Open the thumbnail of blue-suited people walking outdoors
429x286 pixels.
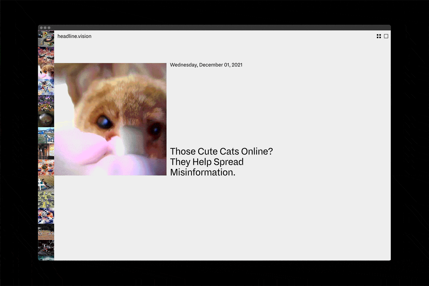(46, 135)
